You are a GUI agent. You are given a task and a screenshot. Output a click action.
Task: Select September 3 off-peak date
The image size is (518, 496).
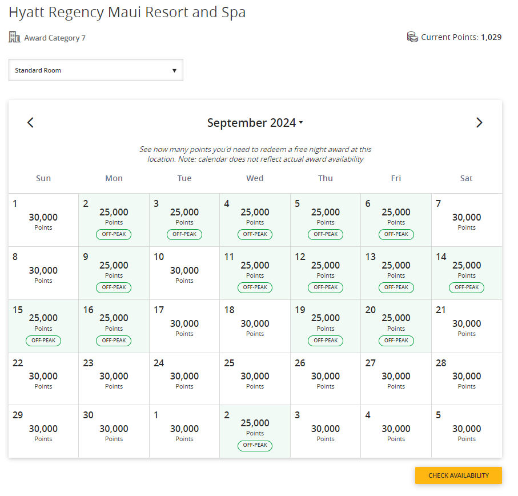pyautogui.click(x=184, y=220)
